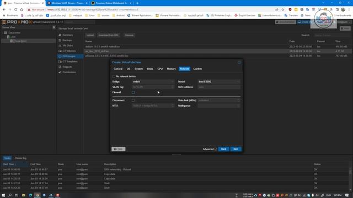This screenshot has height=198, width=353.
Task: Switch to the Cluster log tab
Action: point(20,158)
